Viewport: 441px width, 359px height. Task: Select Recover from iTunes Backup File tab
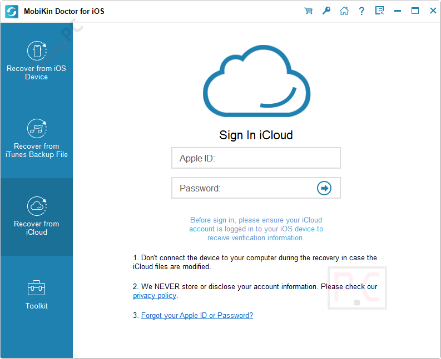point(37,139)
